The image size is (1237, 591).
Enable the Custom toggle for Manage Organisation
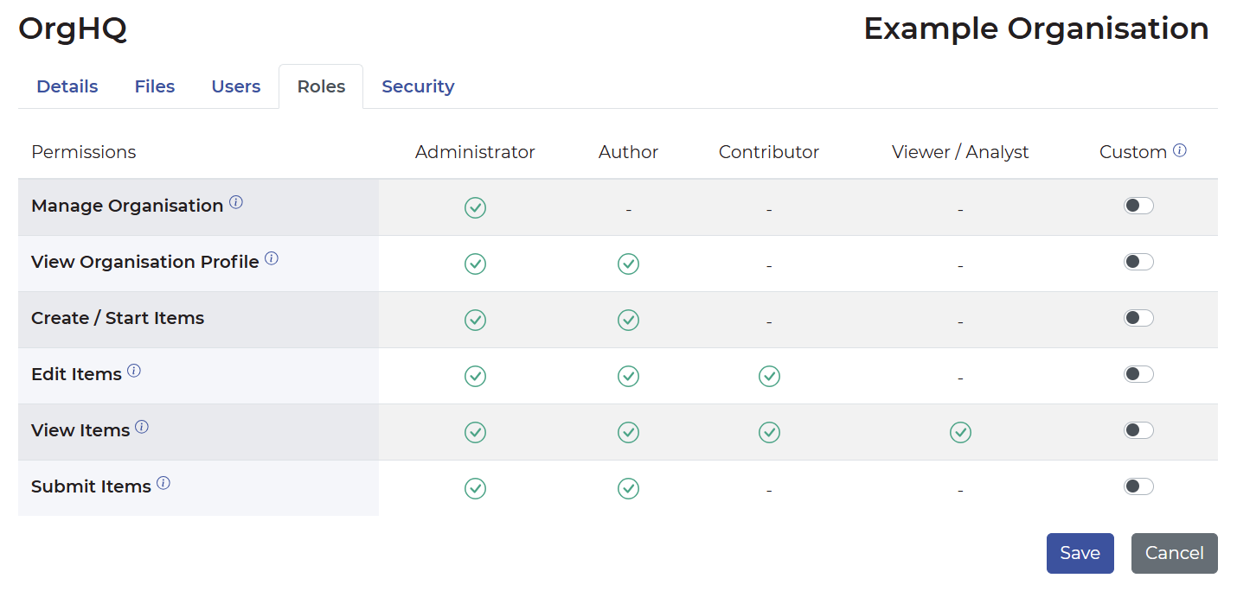pos(1138,206)
